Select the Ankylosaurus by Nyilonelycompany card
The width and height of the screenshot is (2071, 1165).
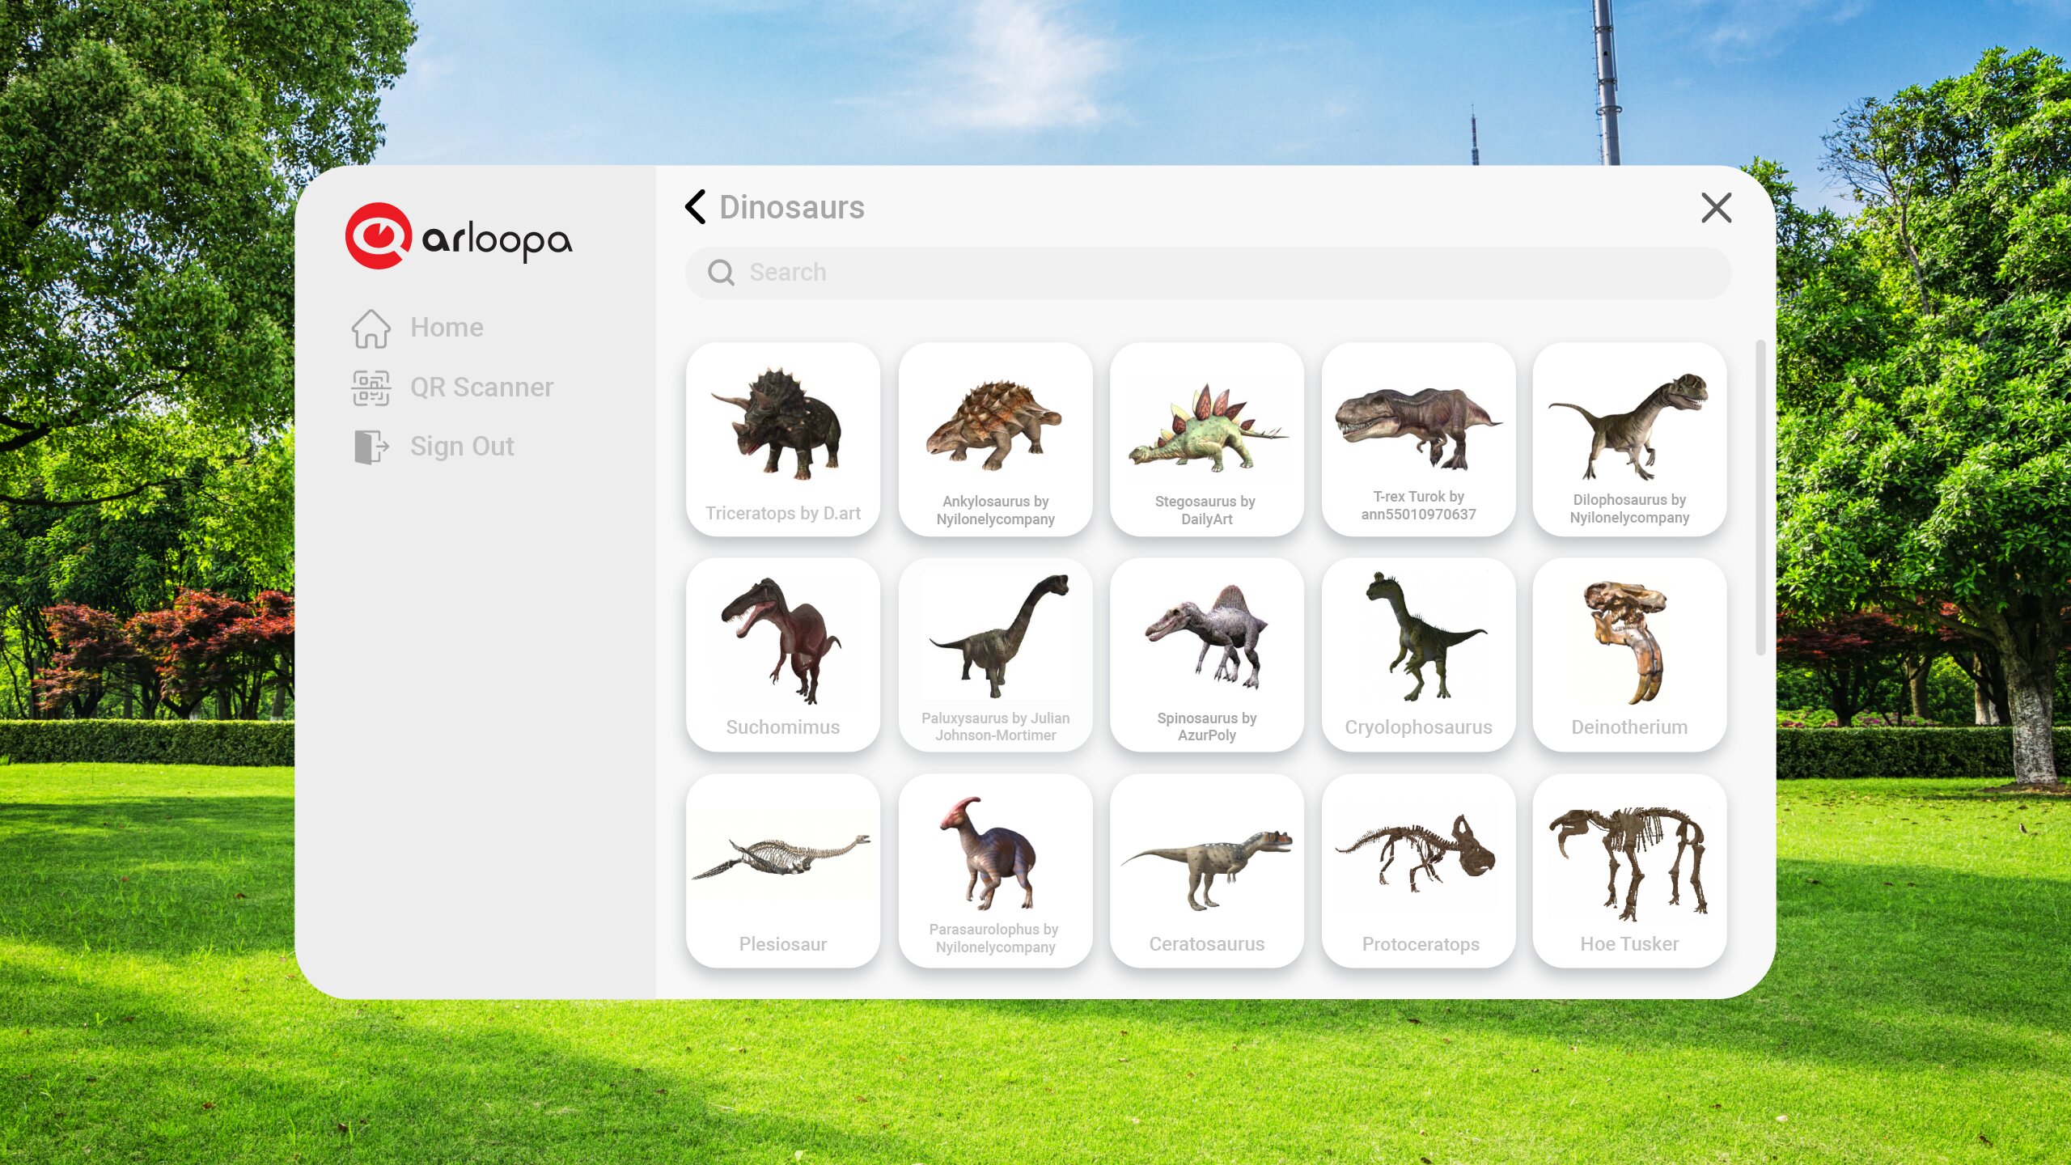pos(995,439)
